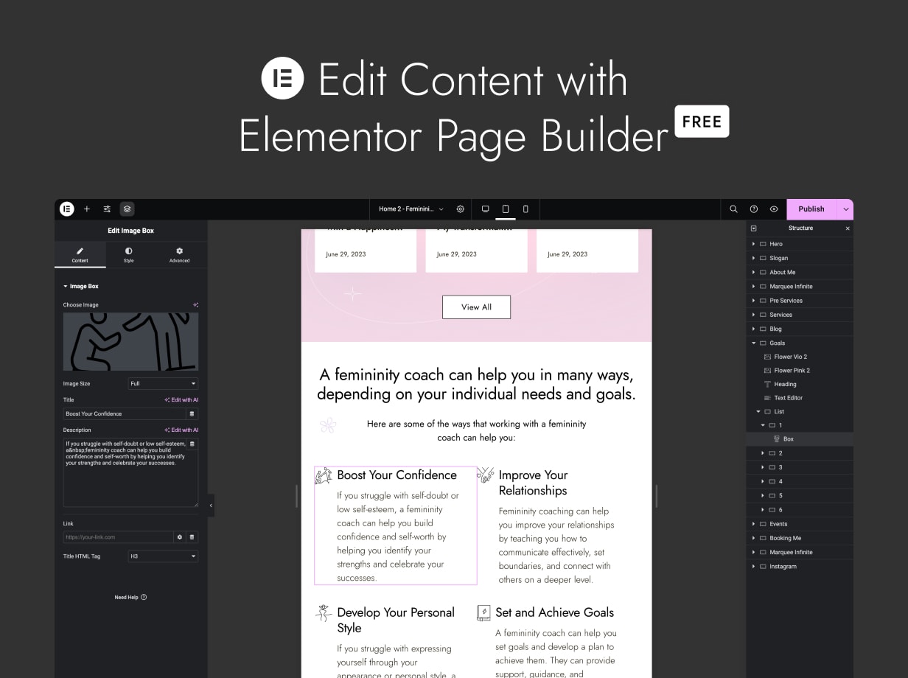Click the add element plus icon
The width and height of the screenshot is (908, 678).
coord(87,209)
